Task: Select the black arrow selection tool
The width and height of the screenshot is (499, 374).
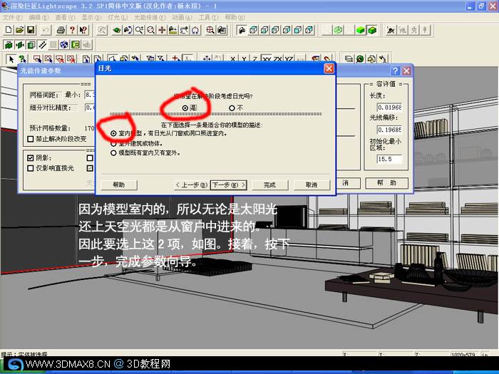Action: coord(11,59)
